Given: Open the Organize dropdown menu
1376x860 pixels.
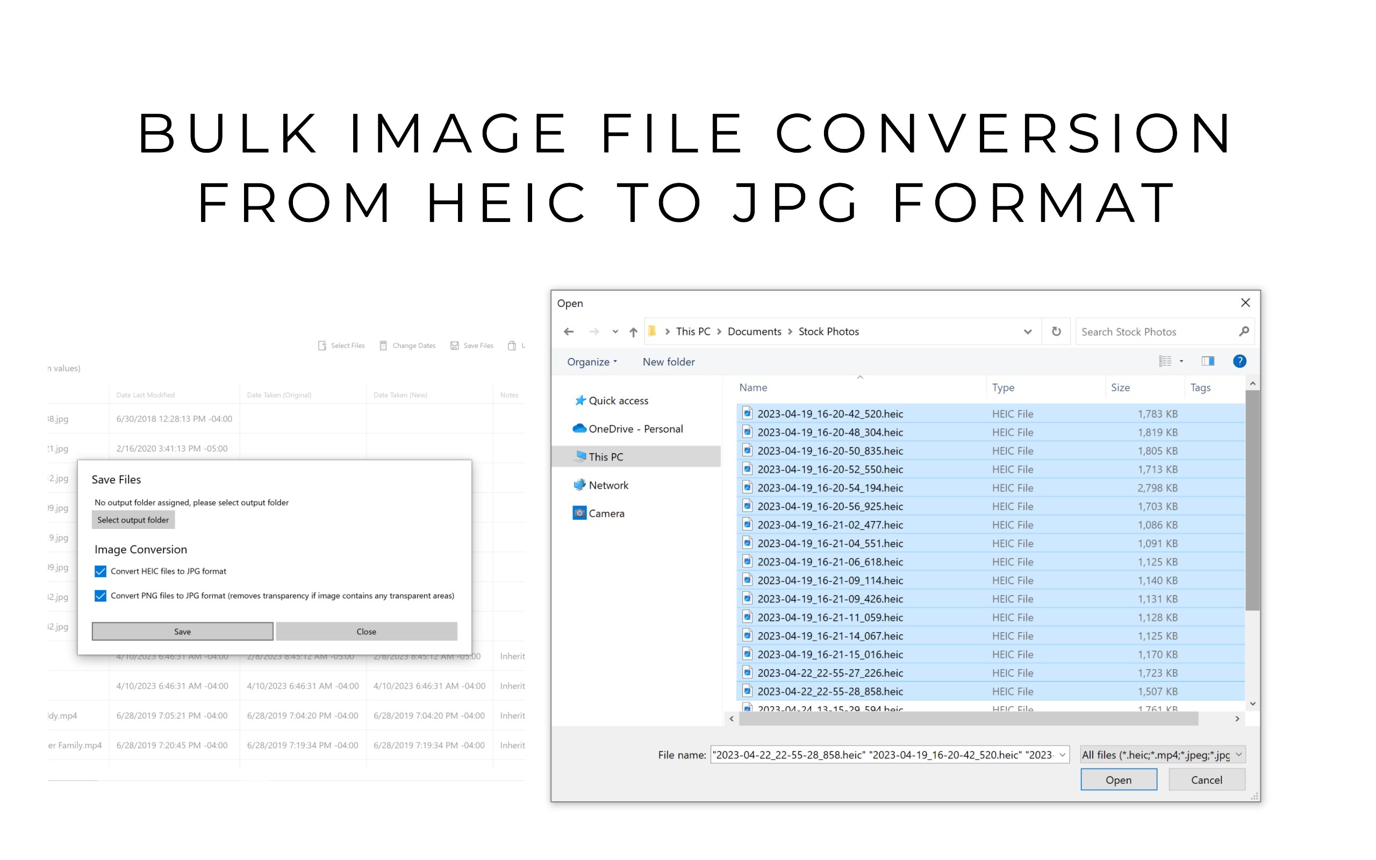Looking at the screenshot, I should (x=591, y=362).
